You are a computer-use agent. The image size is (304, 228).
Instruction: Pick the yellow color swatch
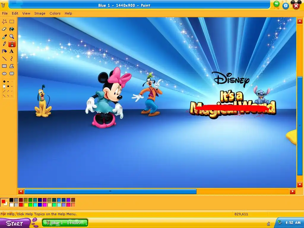point(26,205)
